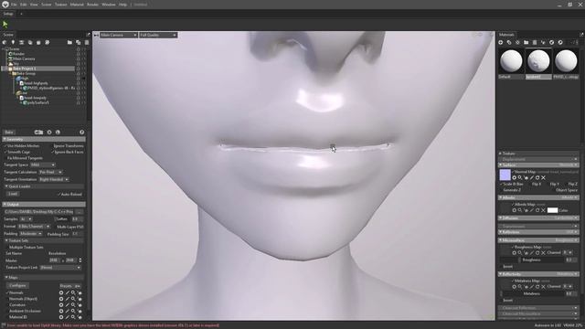This screenshot has height=329, width=585.
Task: Click Quick Loader Load button
Action: [13, 194]
